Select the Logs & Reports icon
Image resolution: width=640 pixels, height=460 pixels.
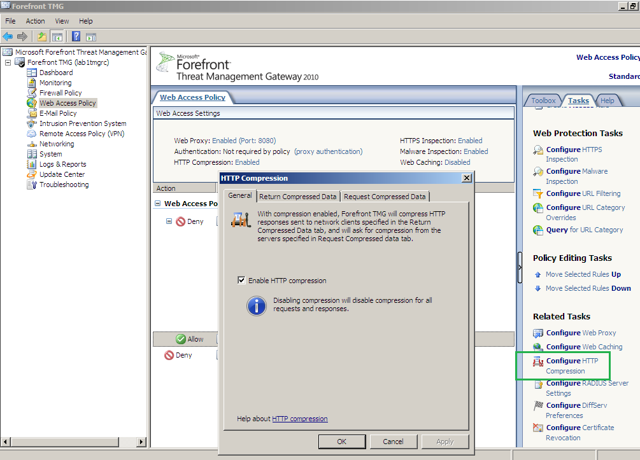pos(32,164)
